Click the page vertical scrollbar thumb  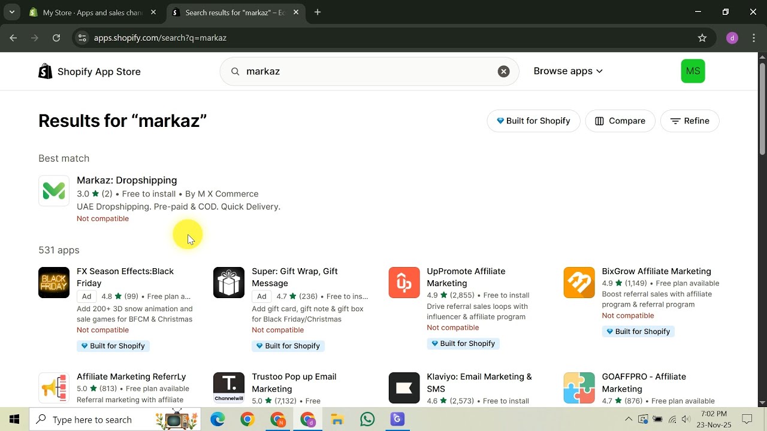[762, 108]
